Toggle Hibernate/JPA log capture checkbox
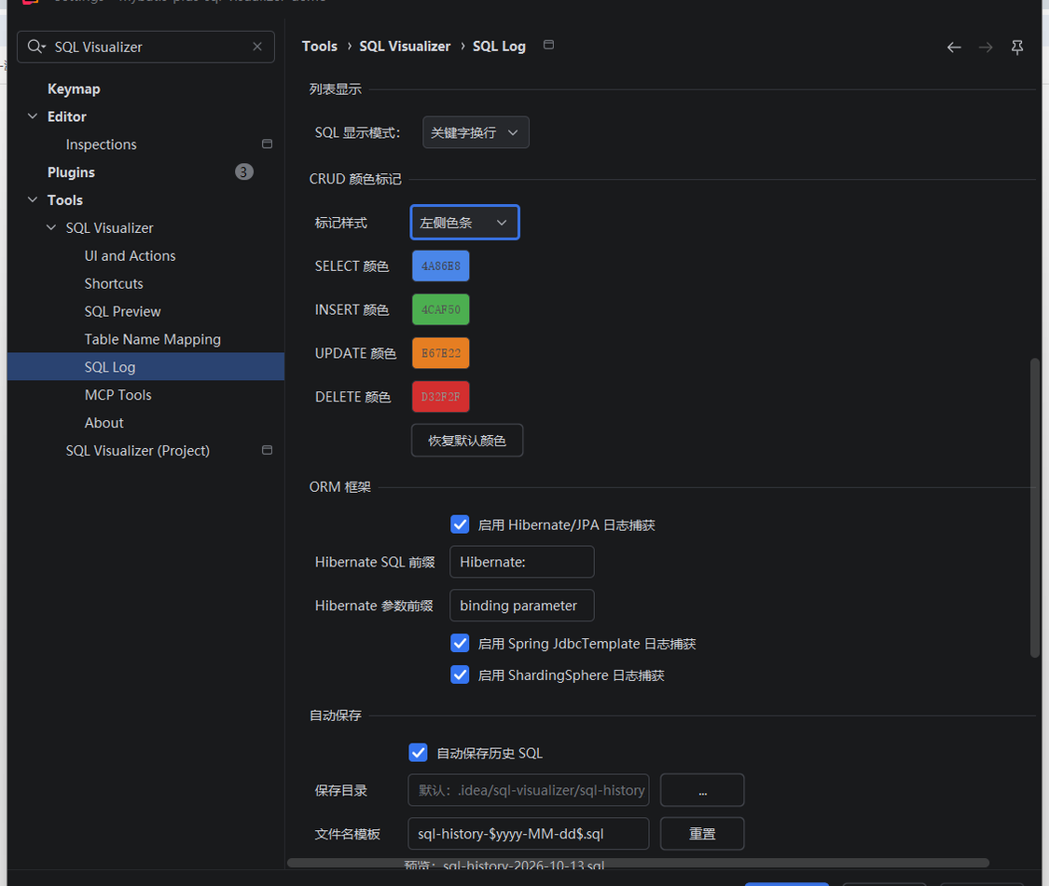The image size is (1049, 886). tap(460, 525)
